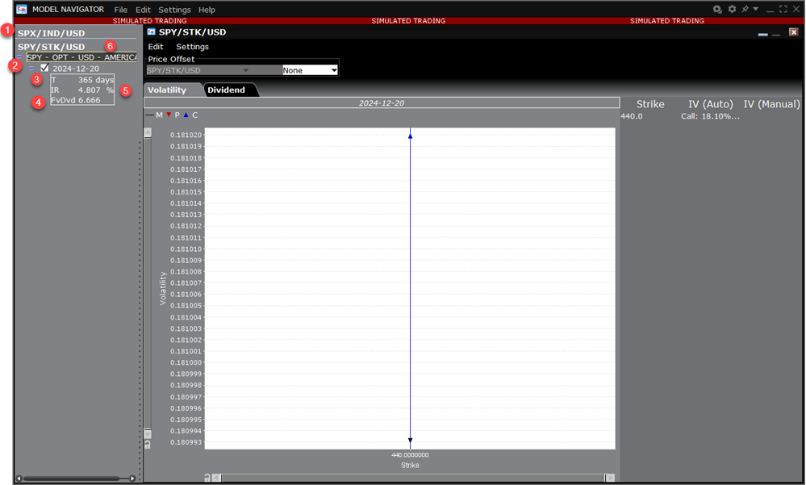Click the IV (Auto) column header
806x485 pixels.
coord(710,104)
